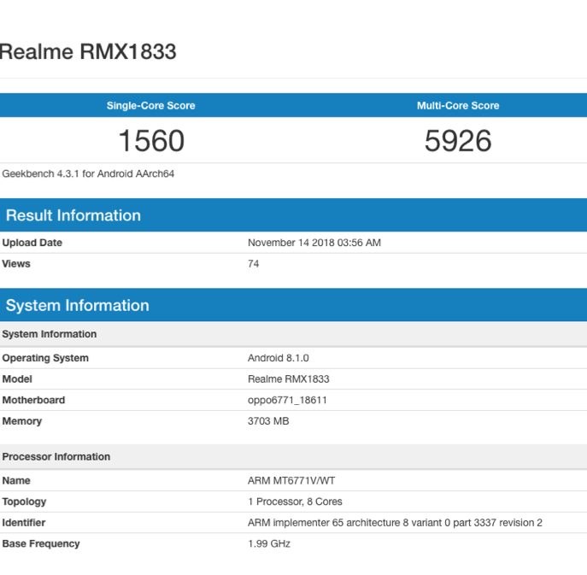Click the oppo6771_18611 motherboard value
The height and width of the screenshot is (575, 587).
point(288,400)
